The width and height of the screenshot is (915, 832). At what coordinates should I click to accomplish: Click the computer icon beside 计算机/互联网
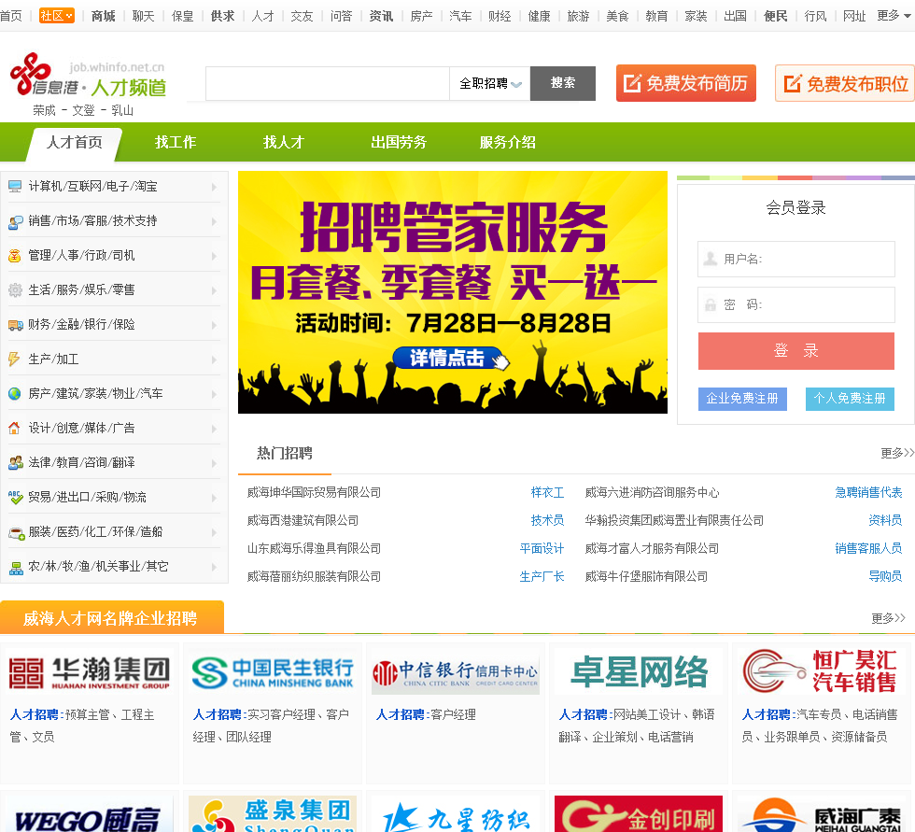pyautogui.click(x=15, y=187)
